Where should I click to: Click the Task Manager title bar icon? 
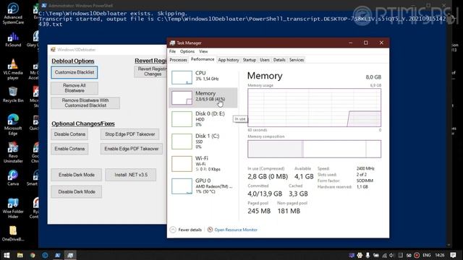(172, 43)
